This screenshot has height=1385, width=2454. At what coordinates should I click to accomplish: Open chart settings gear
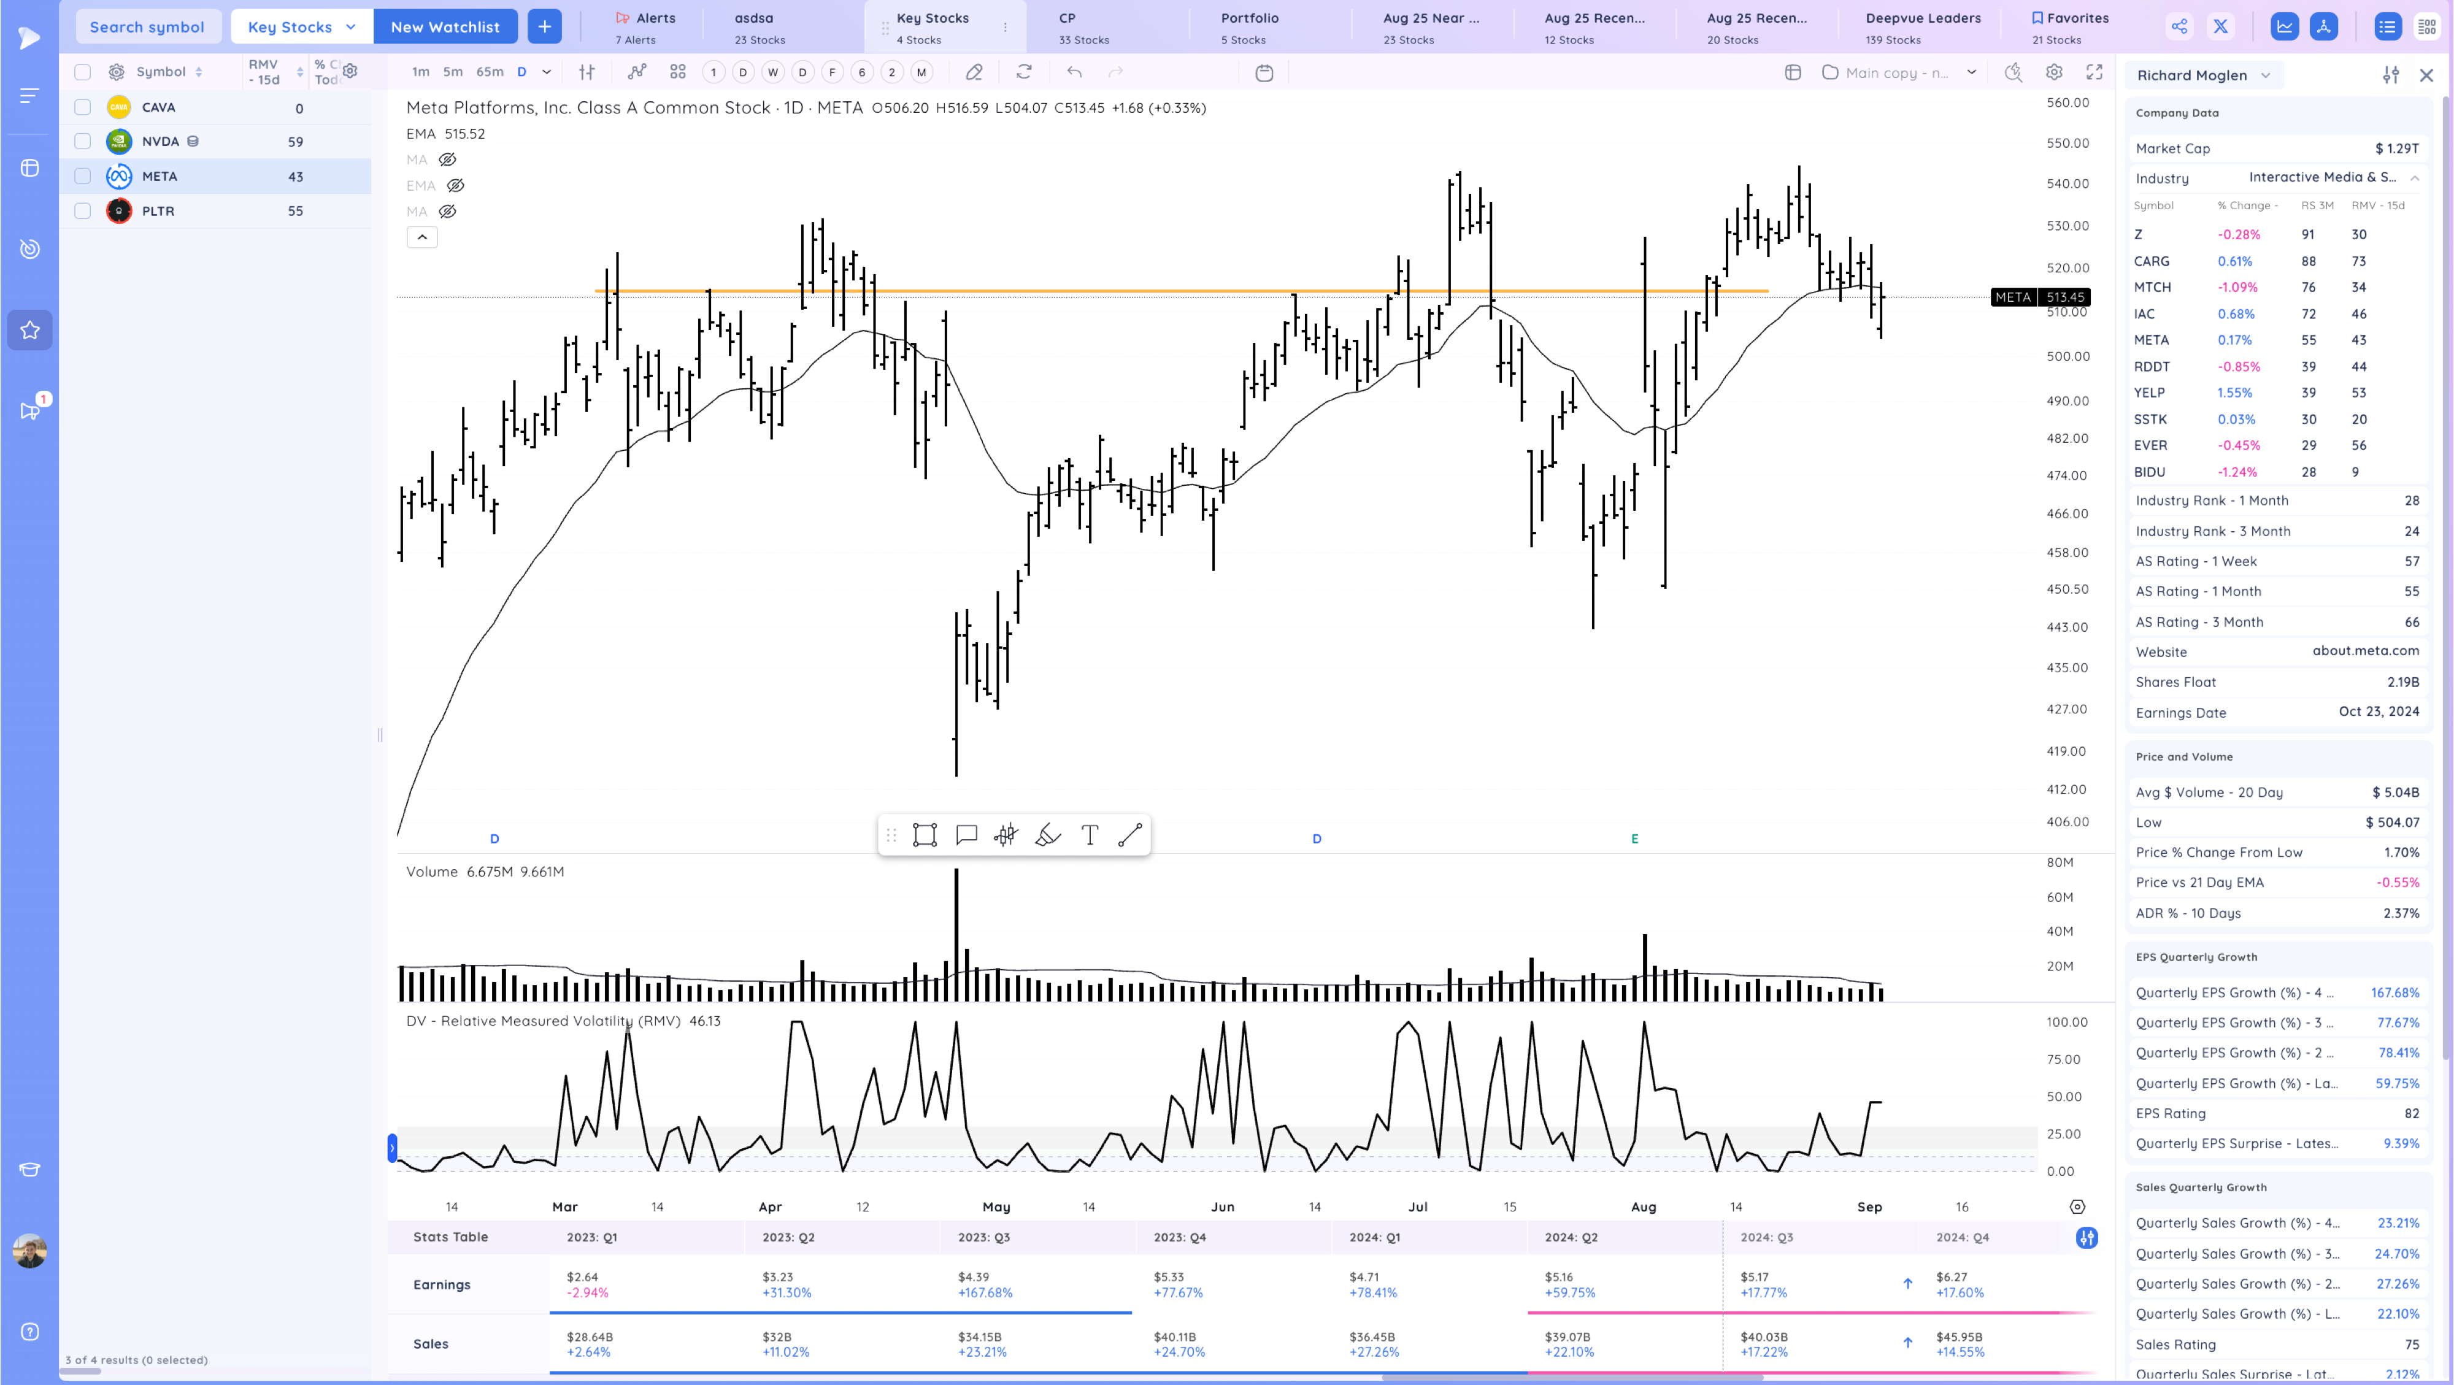coord(2054,71)
